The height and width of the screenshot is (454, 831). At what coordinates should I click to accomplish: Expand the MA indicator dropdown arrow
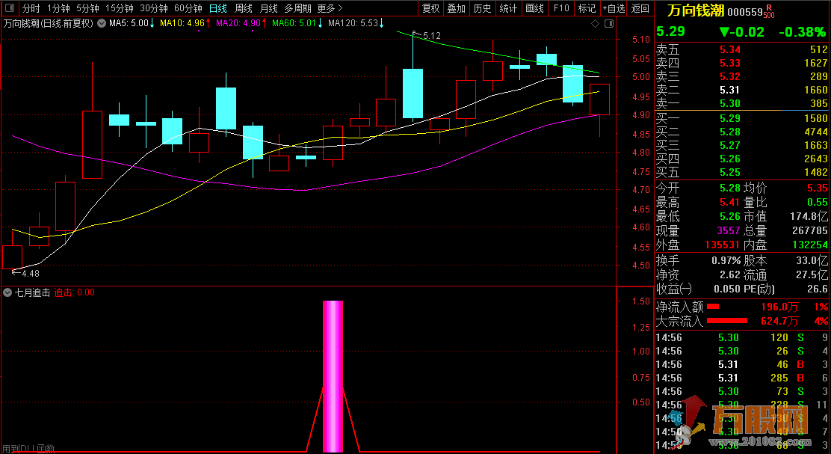point(101,23)
